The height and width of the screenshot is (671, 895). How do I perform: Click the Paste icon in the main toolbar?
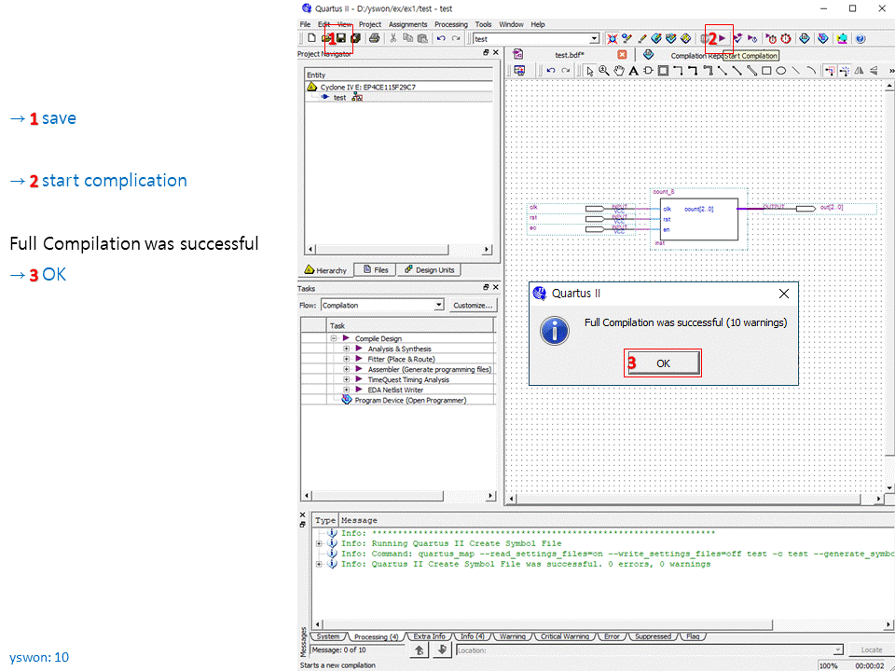(x=422, y=38)
